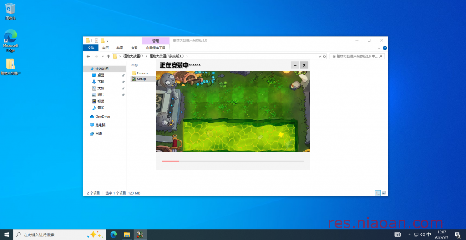This screenshot has height=240, width=466.
Task: Switch to the 查看 ribbon tab
Action: 134,48
